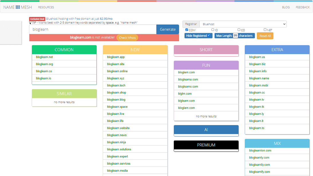This screenshot has height=176, width=313.
Task: Open bloglearnly.com in MIX list
Action: pyautogui.click(x=259, y=158)
